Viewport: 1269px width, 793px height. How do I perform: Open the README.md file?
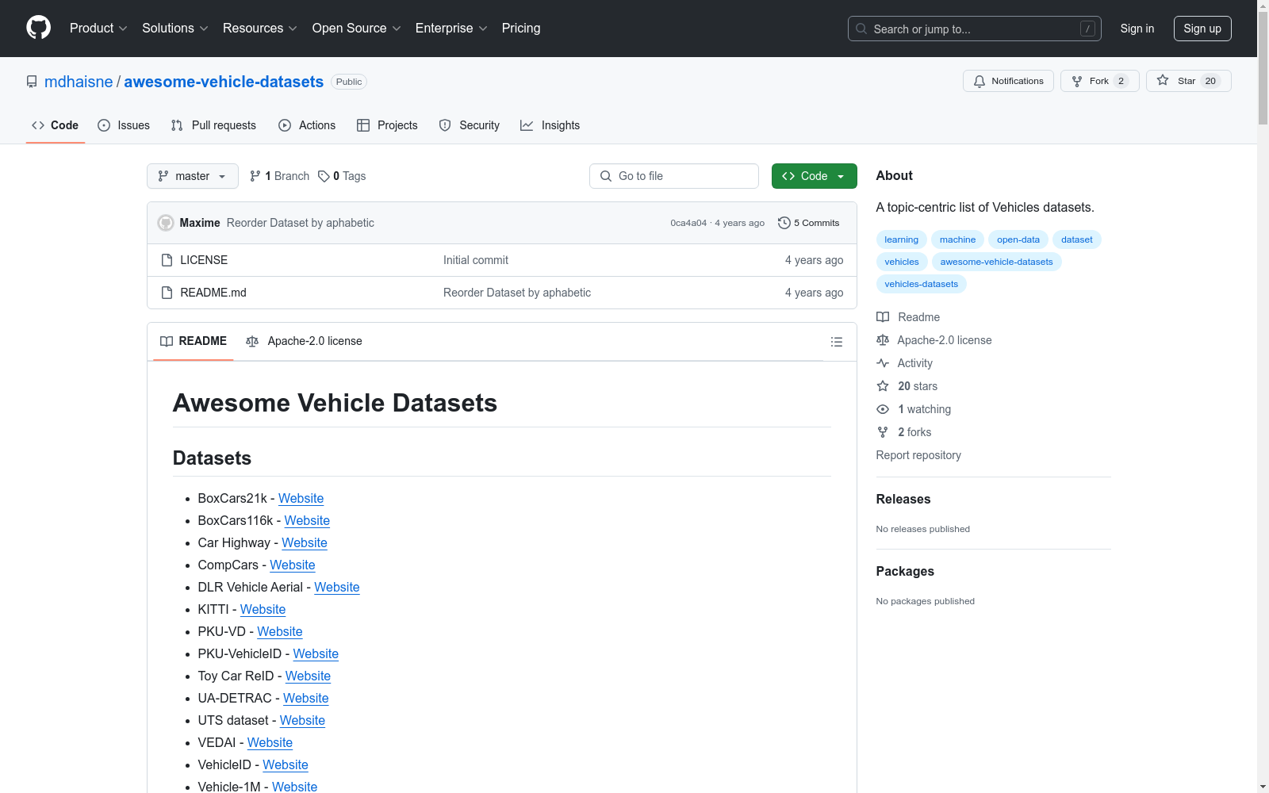pyautogui.click(x=213, y=293)
